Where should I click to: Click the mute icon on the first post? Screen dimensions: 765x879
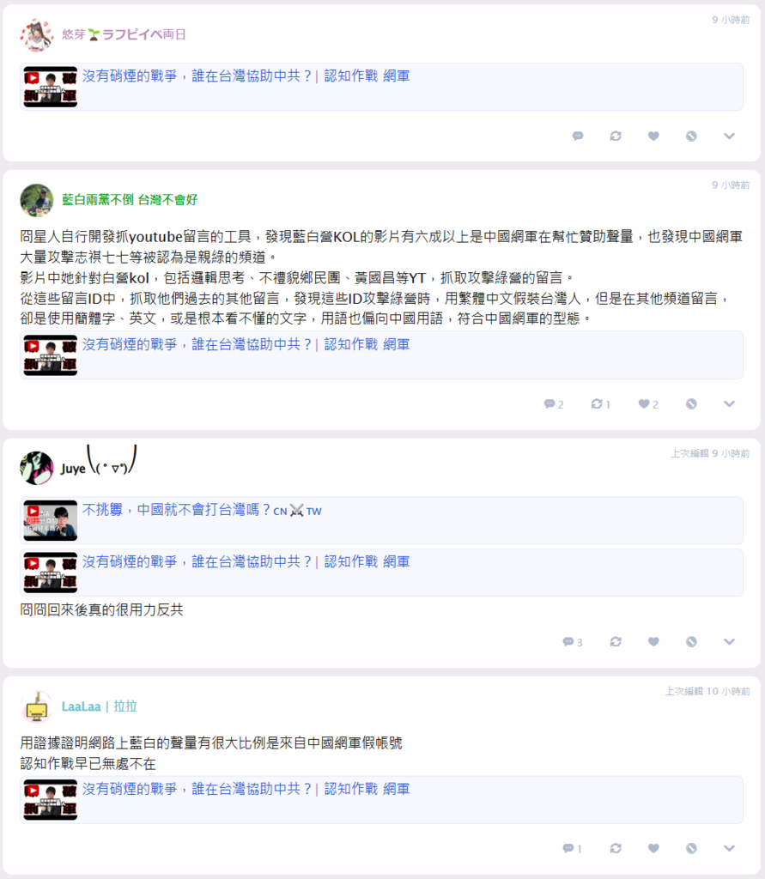[x=691, y=136]
